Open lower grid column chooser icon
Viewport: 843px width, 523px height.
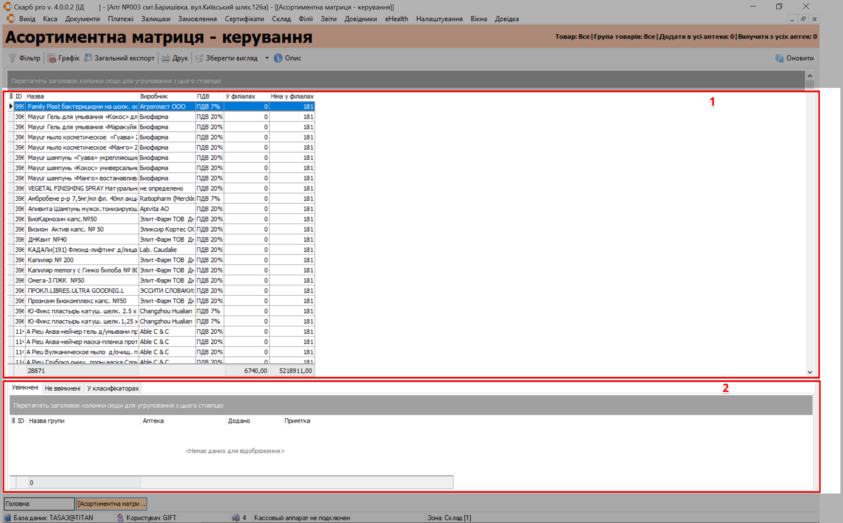(13, 420)
